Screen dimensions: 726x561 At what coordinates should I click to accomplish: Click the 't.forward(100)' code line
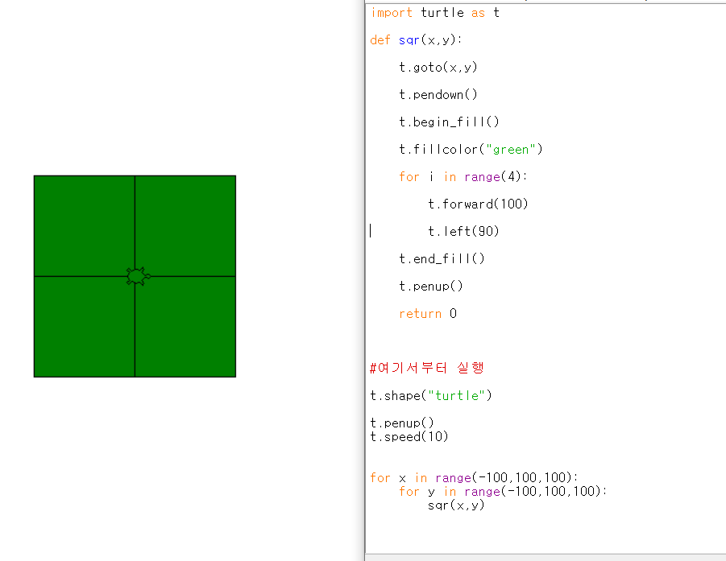pos(478,204)
